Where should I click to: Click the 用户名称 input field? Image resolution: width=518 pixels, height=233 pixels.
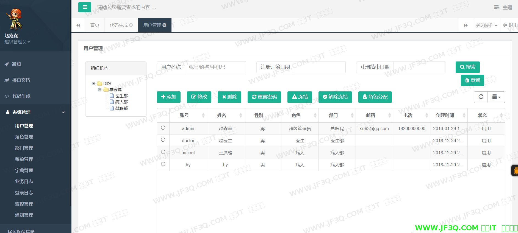tap(215, 67)
